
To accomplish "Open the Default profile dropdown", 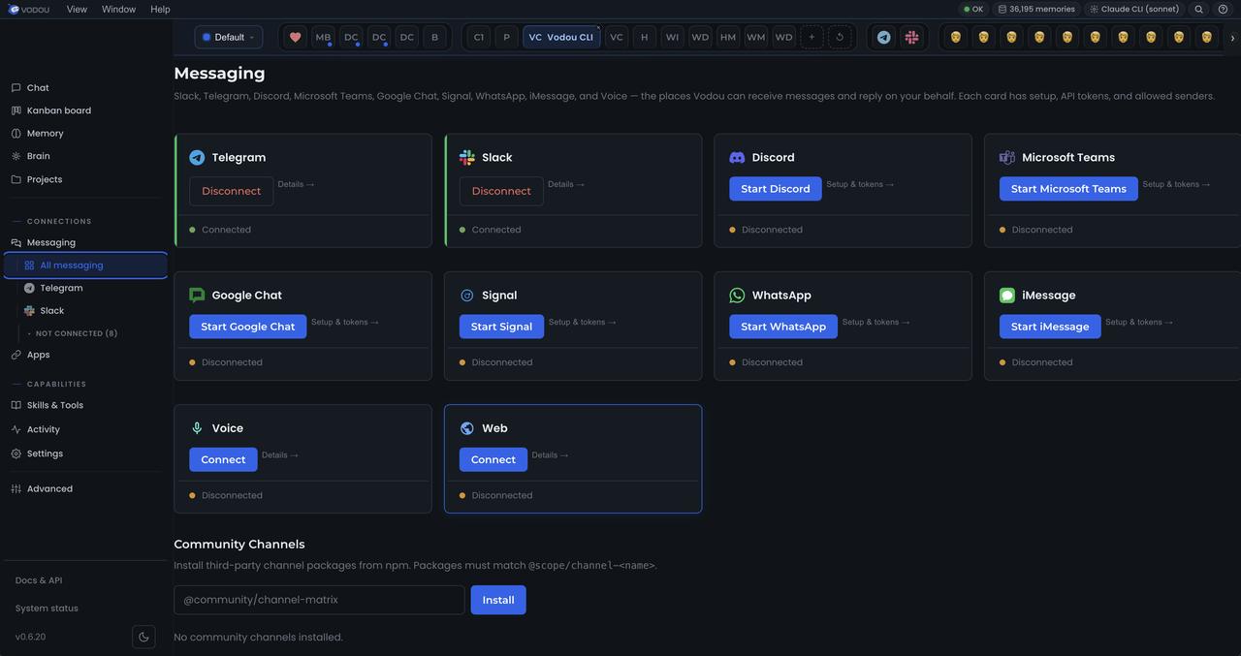I will point(229,37).
